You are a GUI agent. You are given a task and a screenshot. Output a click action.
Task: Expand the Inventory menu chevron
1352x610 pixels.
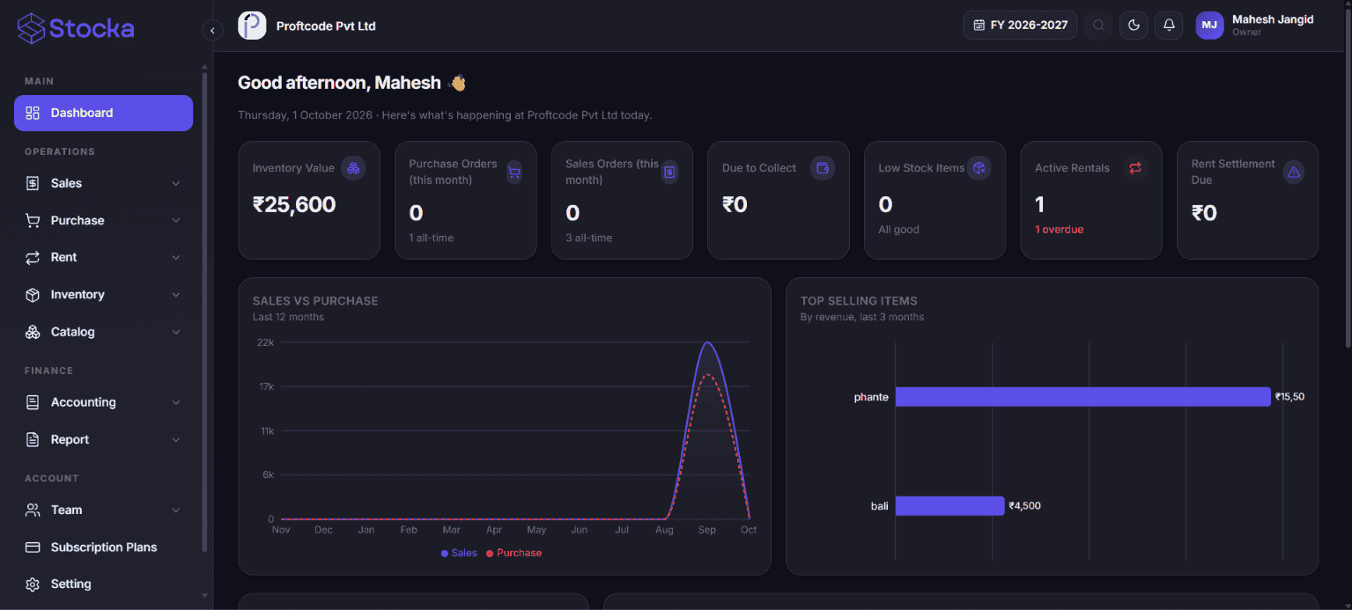pyautogui.click(x=176, y=295)
